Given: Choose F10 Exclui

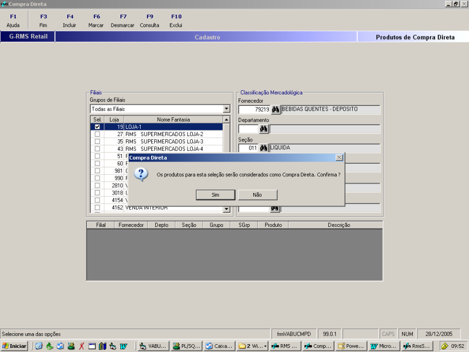Looking at the screenshot, I should point(176,21).
